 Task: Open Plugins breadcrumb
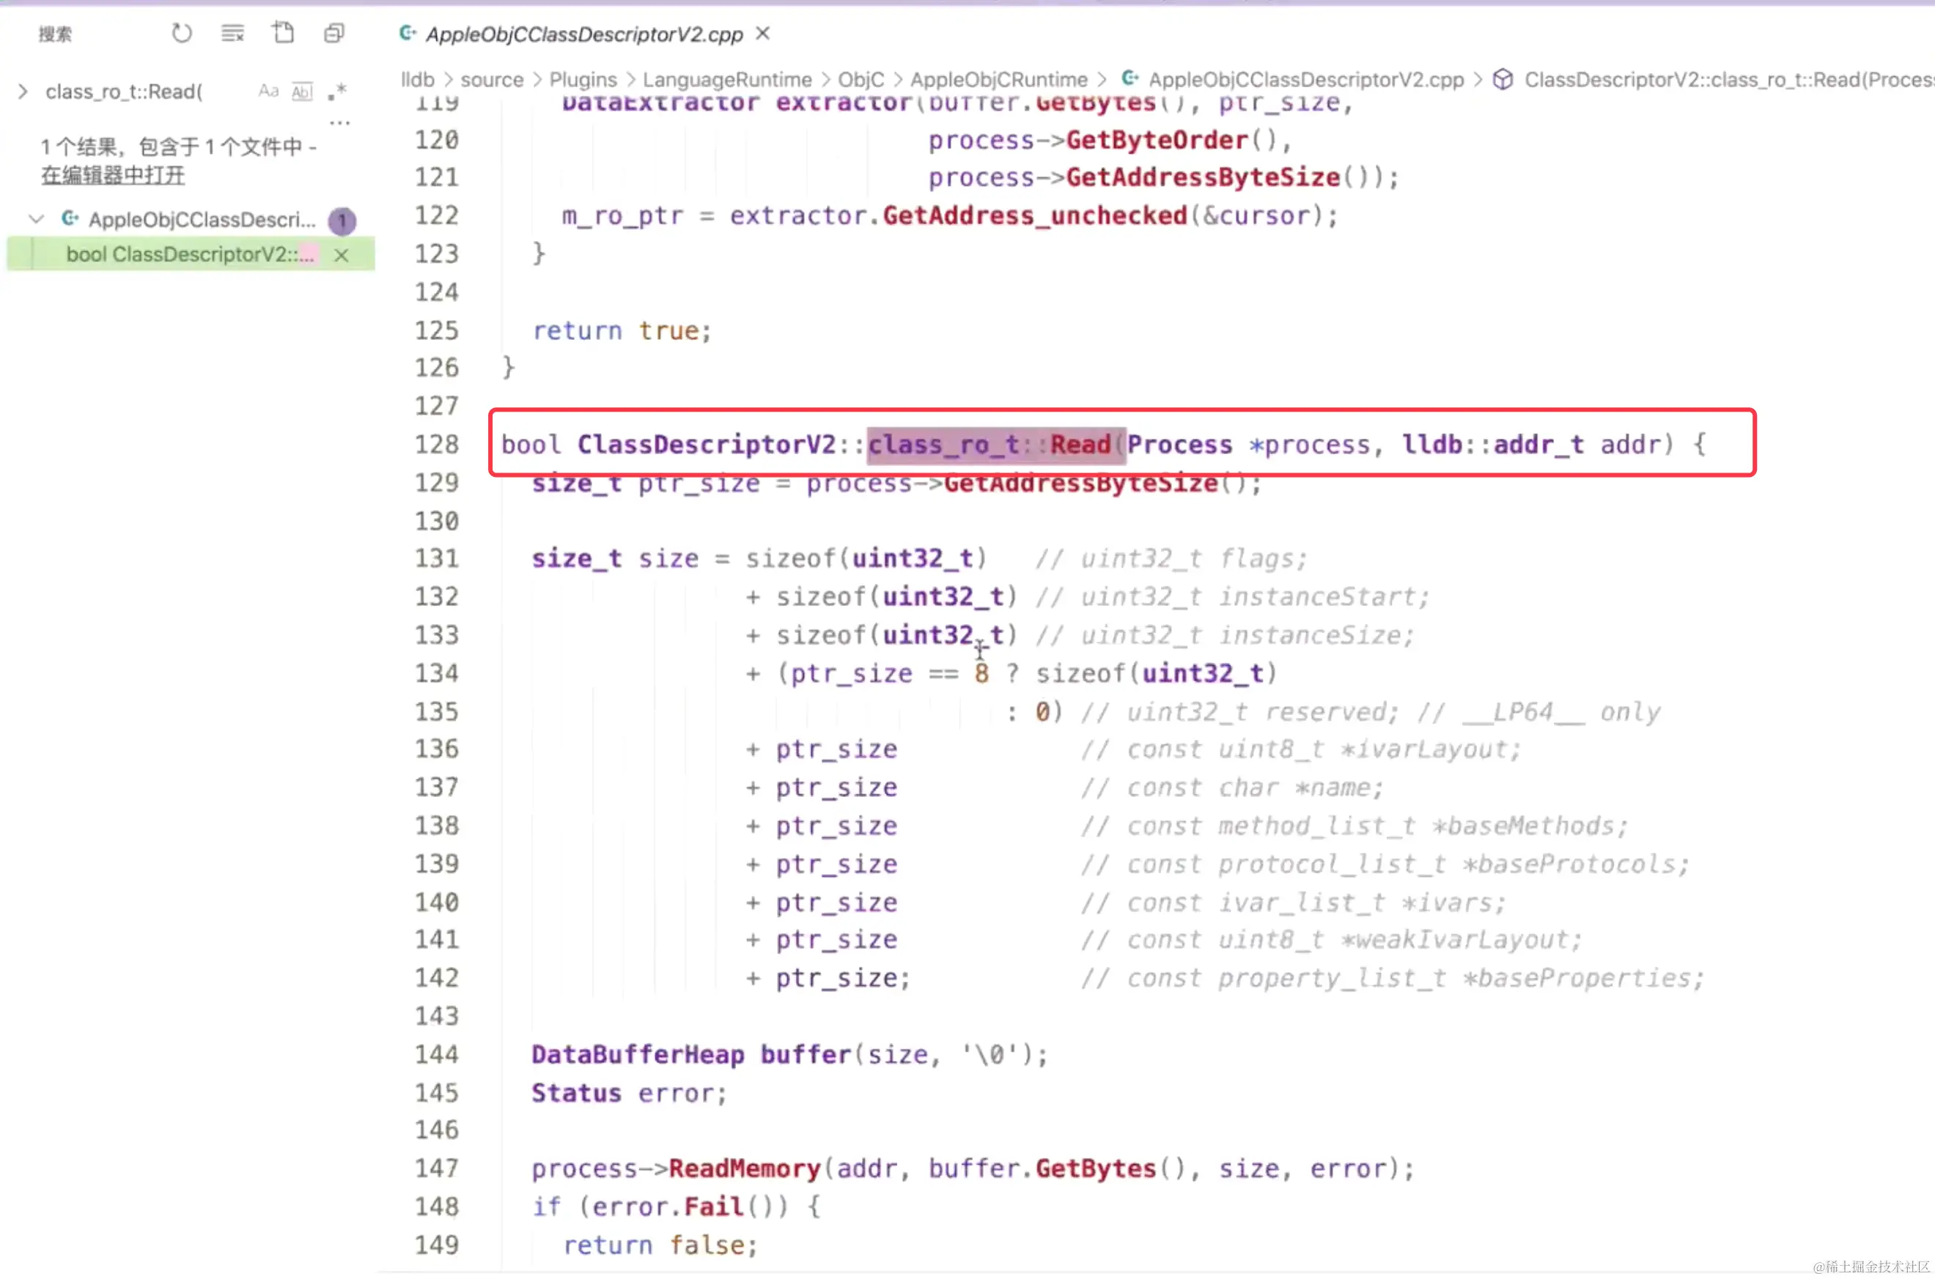(583, 80)
